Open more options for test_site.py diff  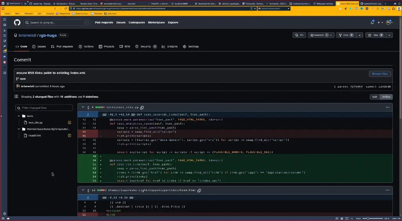coord(387,107)
